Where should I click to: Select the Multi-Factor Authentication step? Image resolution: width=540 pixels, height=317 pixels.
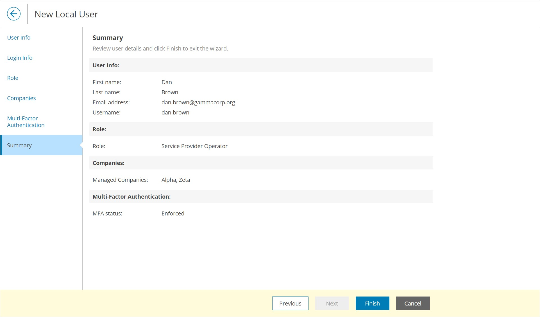click(26, 122)
